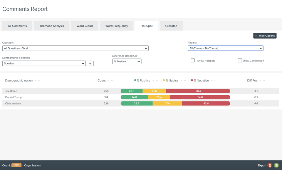282x170 pixels.
Task: Click the Diff Pos column header
Action: point(252,81)
